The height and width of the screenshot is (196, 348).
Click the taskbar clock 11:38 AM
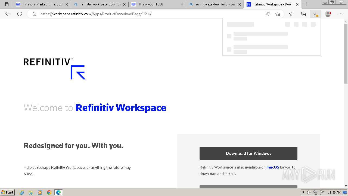[334, 192]
